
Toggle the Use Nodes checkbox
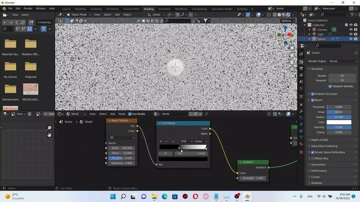tap(130, 114)
